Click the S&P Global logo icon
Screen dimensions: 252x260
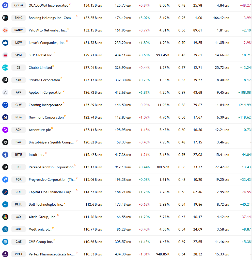point(5,55)
